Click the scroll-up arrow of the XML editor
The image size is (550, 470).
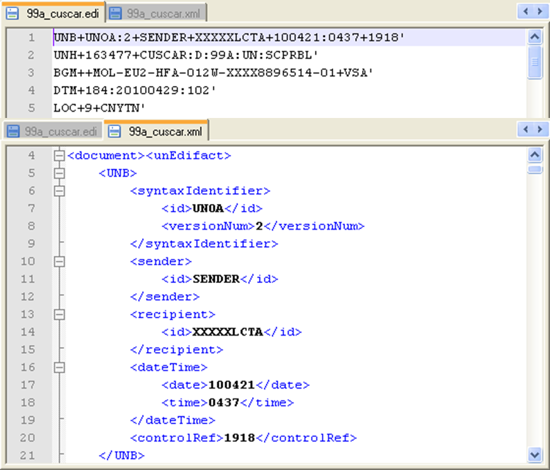click(x=536, y=154)
